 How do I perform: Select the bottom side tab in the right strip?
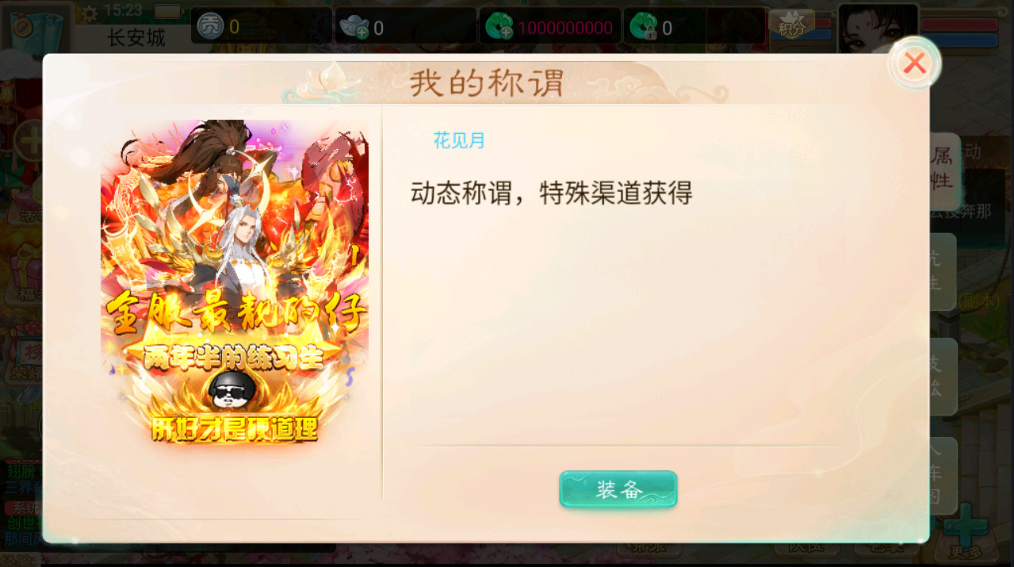click(x=940, y=476)
